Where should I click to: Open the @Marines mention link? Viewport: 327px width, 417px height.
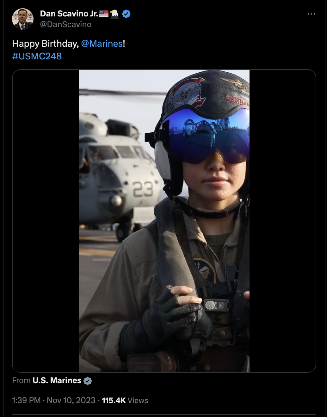102,44
